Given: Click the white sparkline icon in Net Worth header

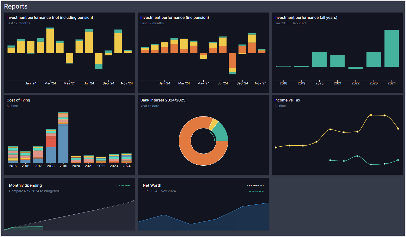Looking at the screenshot, I should (x=255, y=185).
